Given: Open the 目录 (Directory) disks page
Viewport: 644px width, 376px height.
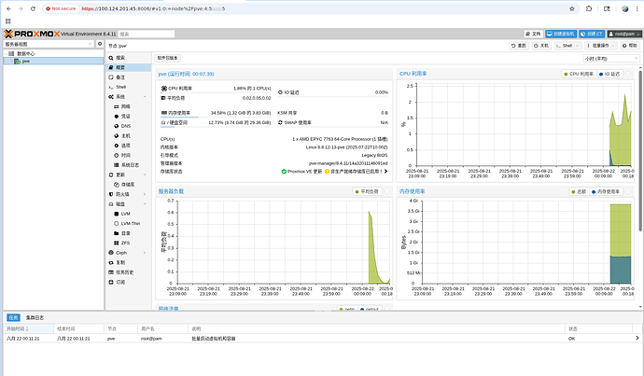Looking at the screenshot, I should 126,233.
